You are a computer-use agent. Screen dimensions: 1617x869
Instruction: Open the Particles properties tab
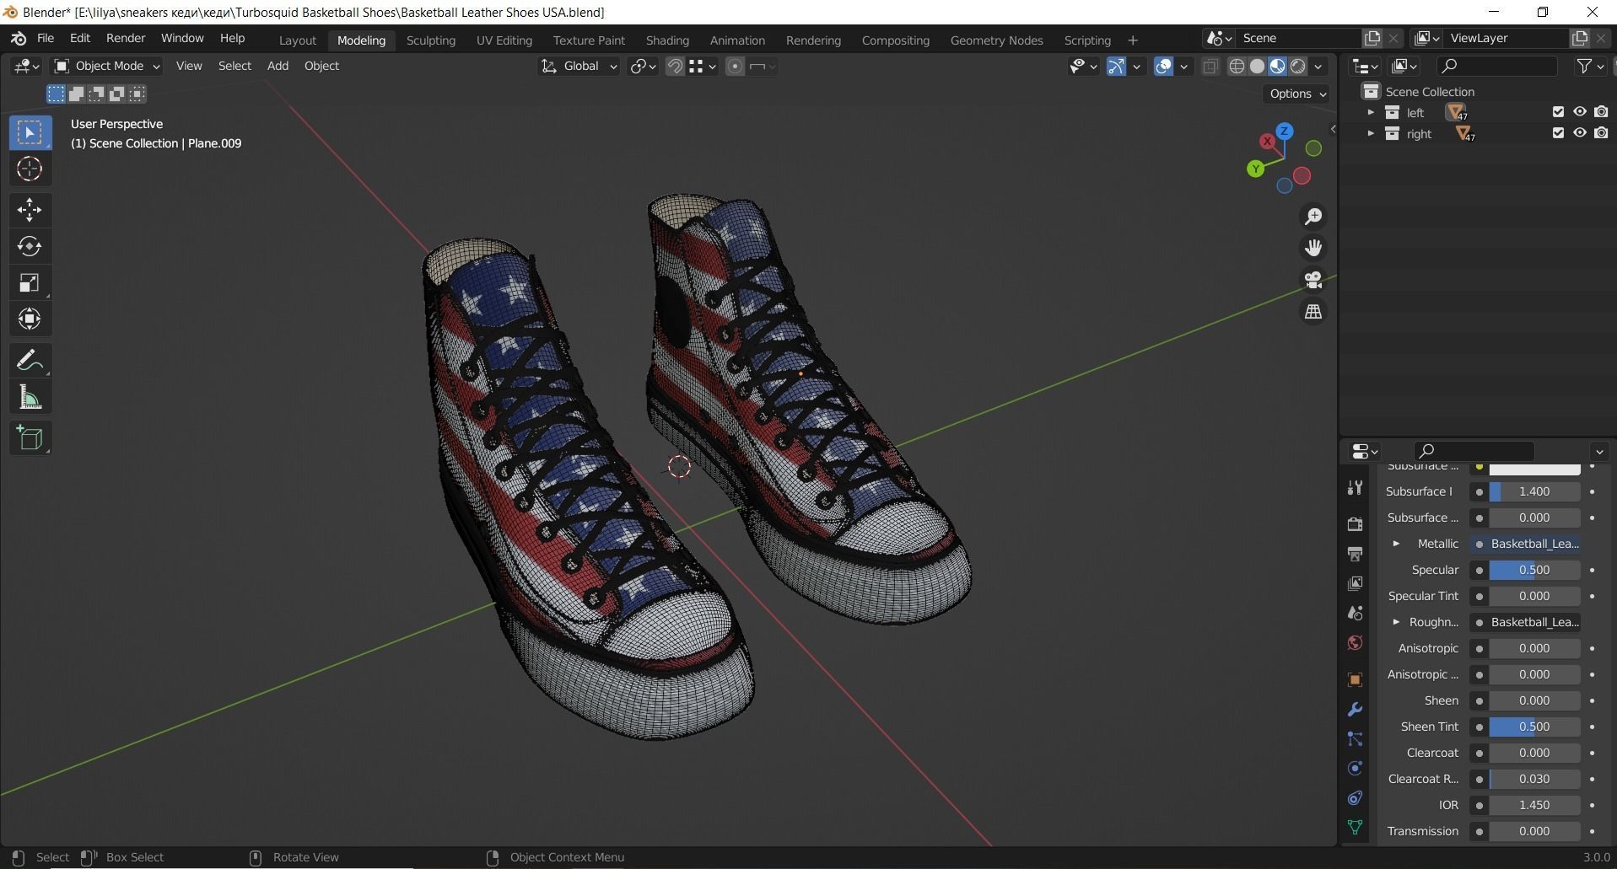[1355, 738]
